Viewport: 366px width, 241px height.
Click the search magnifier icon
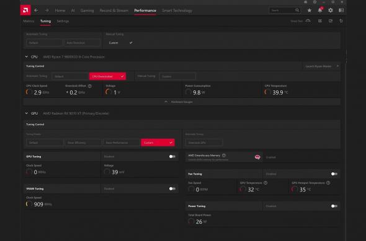(297, 11)
